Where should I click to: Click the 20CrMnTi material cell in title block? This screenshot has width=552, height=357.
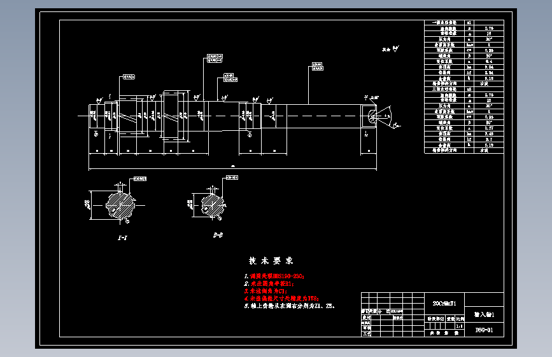pos(444,303)
